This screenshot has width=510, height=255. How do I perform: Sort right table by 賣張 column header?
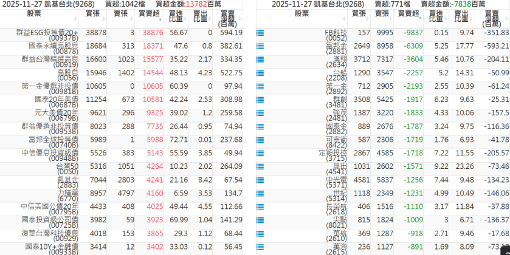pos(381,13)
